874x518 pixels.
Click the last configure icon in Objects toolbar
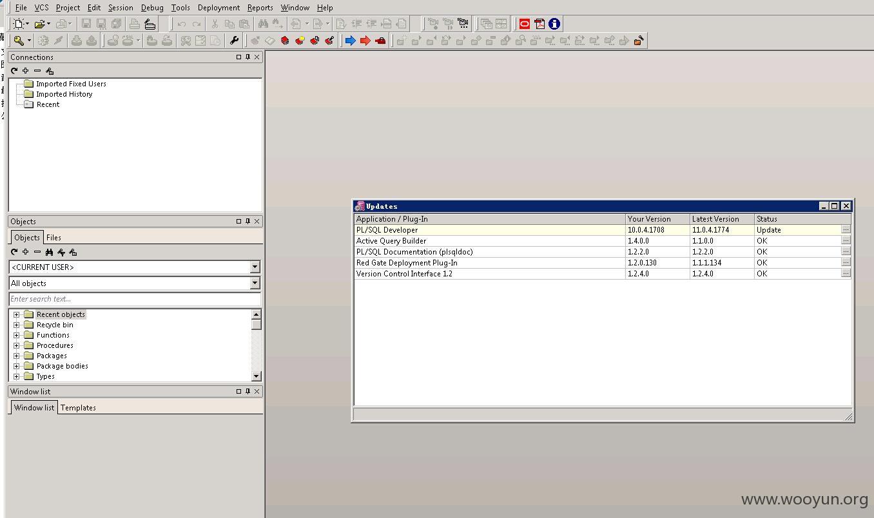(73, 252)
